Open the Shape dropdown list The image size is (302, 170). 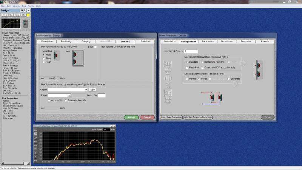(x=80, y=95)
